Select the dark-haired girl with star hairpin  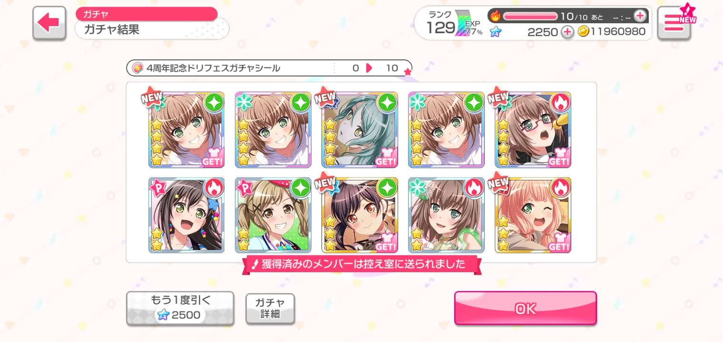[186, 215]
